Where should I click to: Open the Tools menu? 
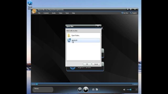click(x=67, y=13)
